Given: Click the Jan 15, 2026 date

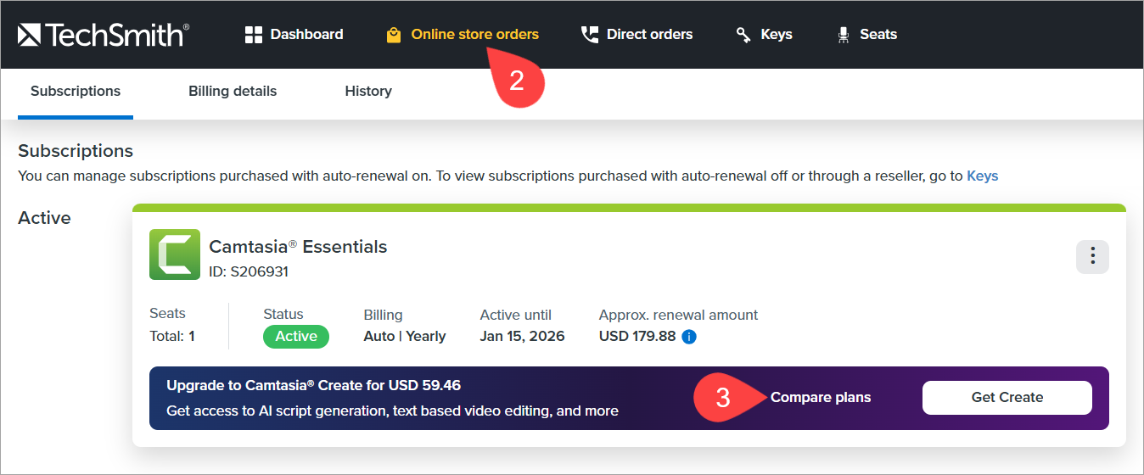Looking at the screenshot, I should click(522, 336).
